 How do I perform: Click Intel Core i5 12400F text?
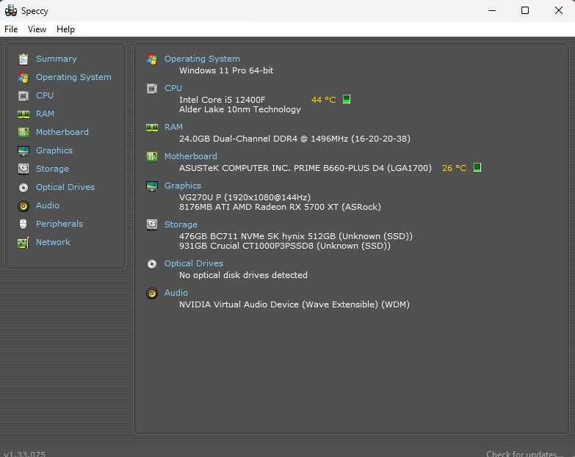click(223, 100)
